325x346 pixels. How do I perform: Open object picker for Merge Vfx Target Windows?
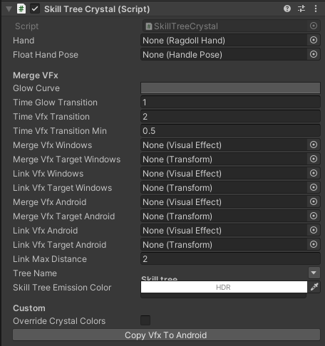[x=314, y=159]
